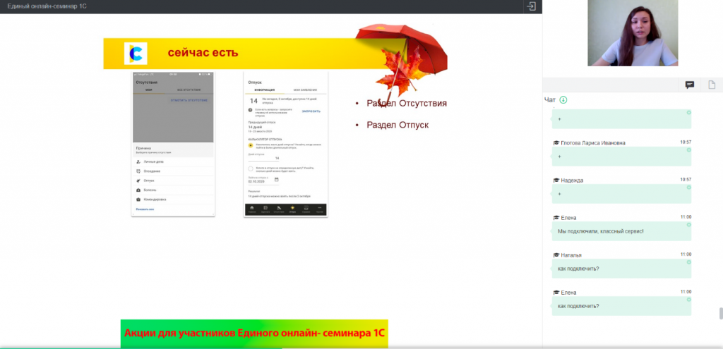Select the first vacation calculator radio button

click(x=251, y=145)
